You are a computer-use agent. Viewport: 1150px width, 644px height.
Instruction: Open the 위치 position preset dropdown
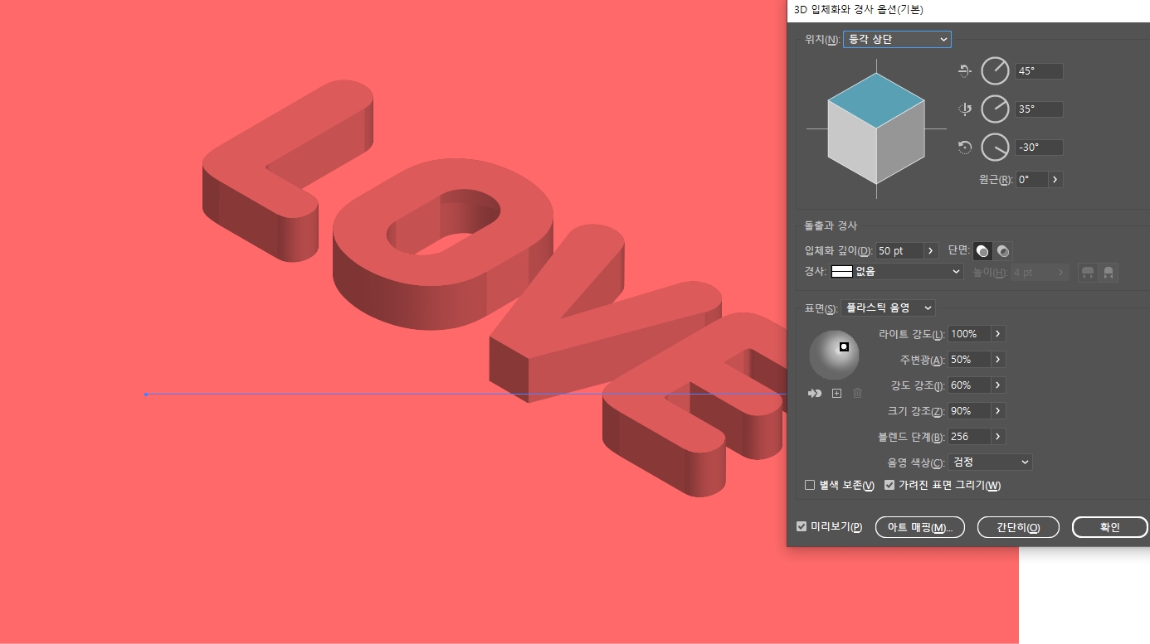(897, 39)
